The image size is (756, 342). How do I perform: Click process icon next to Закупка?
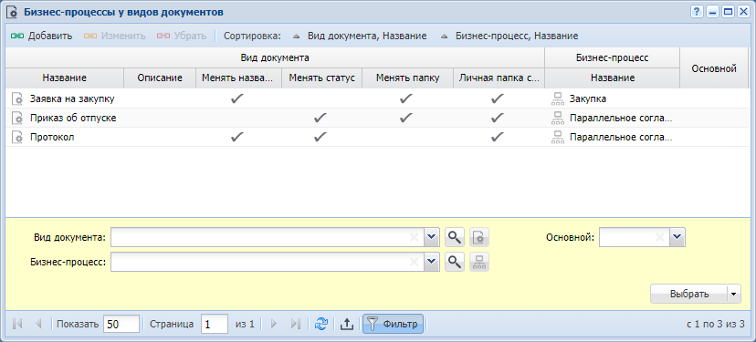click(557, 99)
